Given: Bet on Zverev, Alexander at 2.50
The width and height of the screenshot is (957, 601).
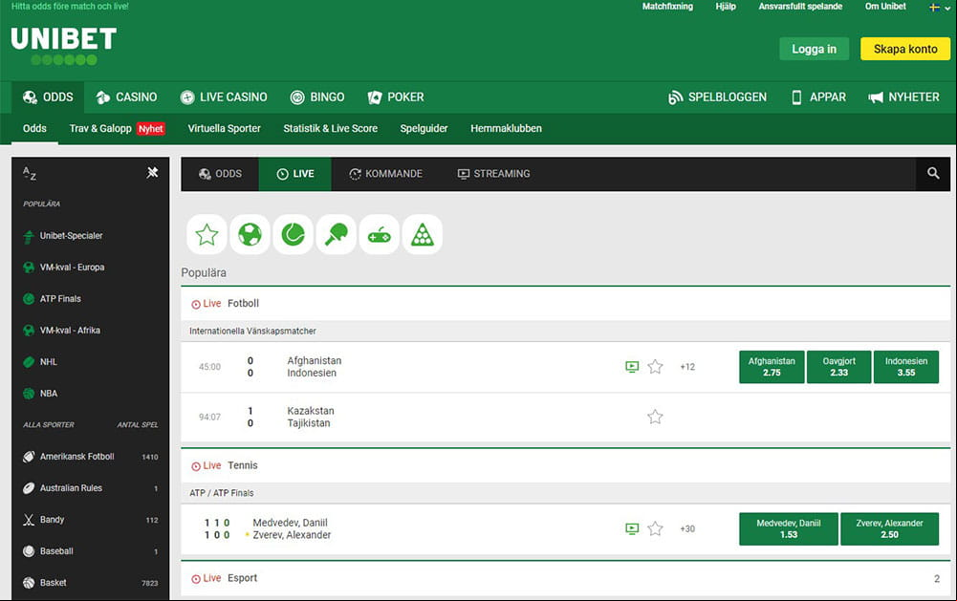Looking at the screenshot, I should (889, 528).
